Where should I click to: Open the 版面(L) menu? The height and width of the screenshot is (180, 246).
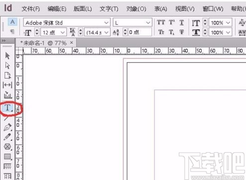pos(83,8)
